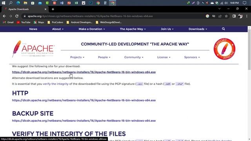
Task: Open the ProCodevs bookmark folder
Action: tap(55, 22)
